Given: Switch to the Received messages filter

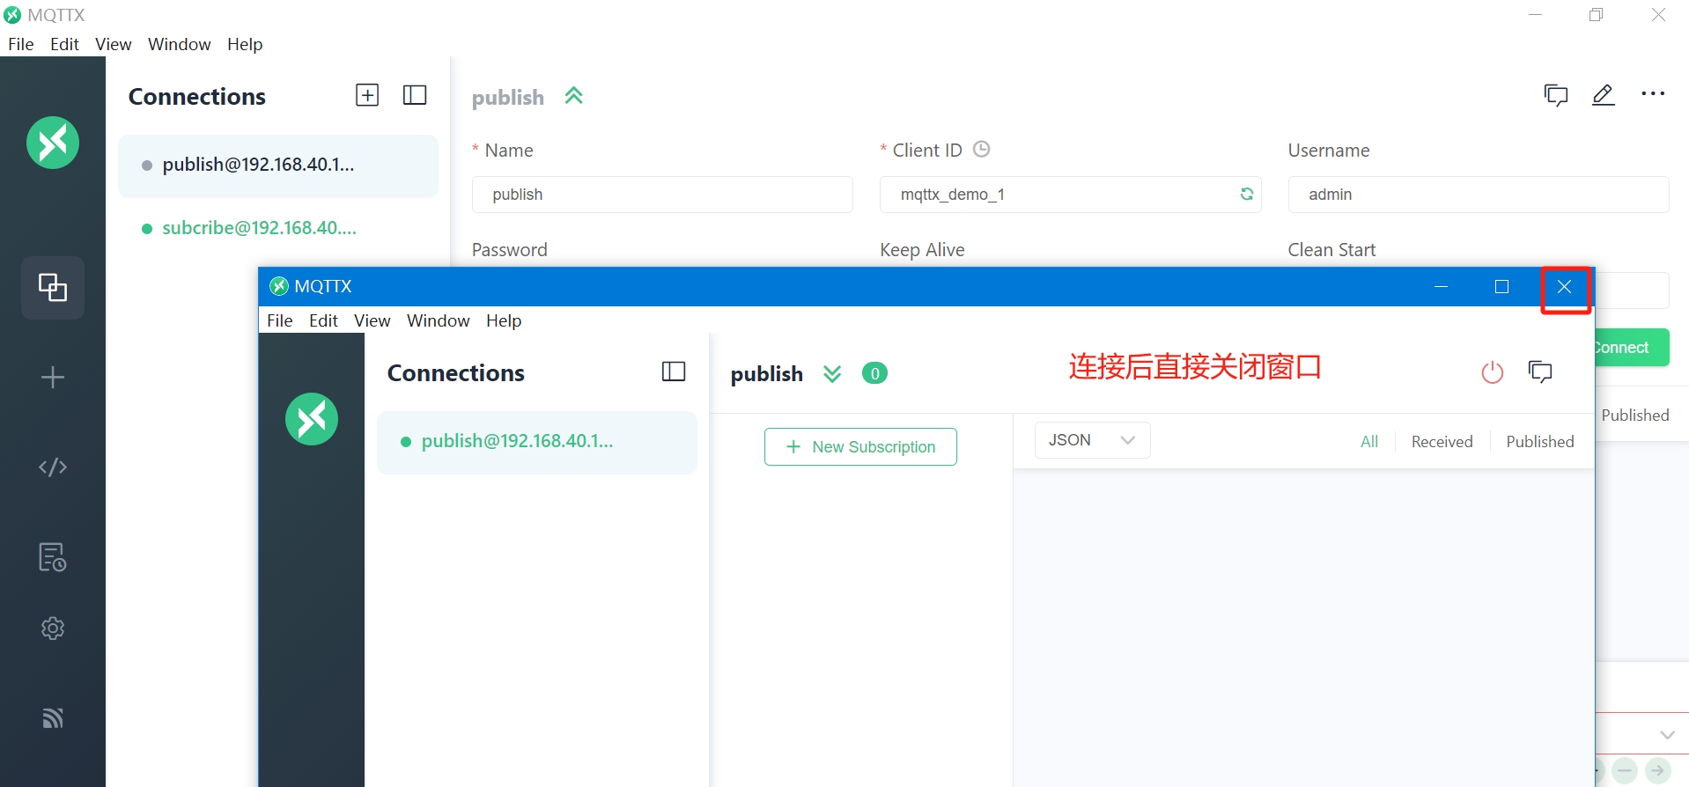Looking at the screenshot, I should 1442,442.
